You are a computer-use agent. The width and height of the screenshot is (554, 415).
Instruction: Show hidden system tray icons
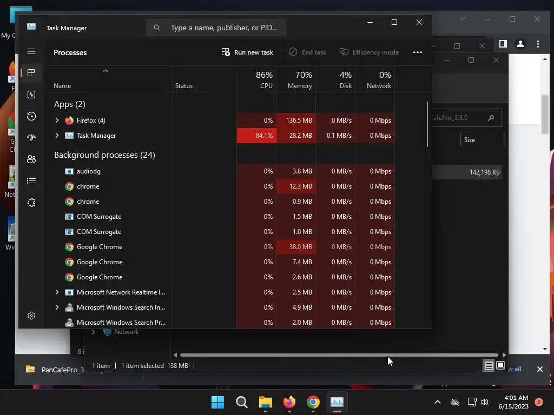[x=437, y=402]
